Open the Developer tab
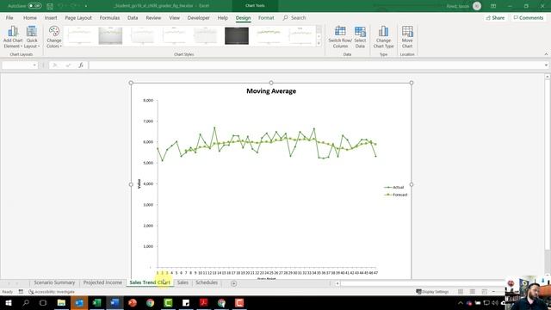The height and width of the screenshot is (310, 551). pos(199,17)
